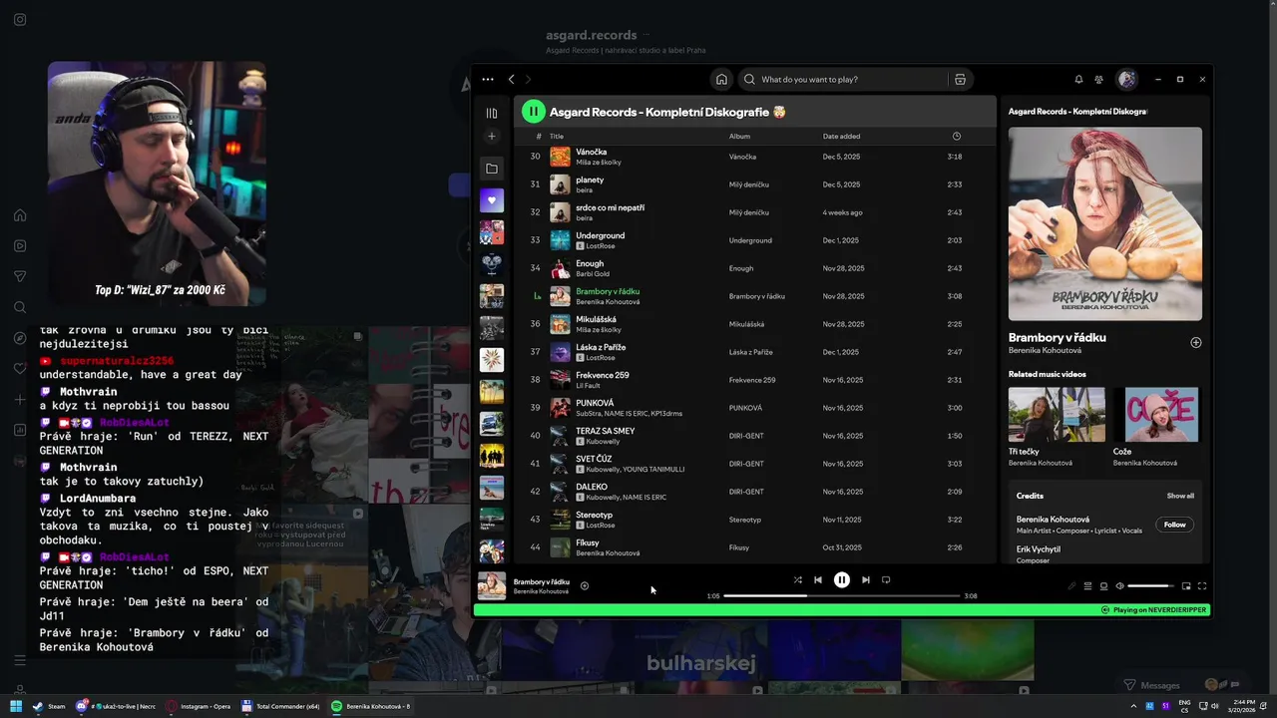Viewport: 1277px width, 718px height.
Task: Select the track 'SVET ČÚZ'
Action: (x=595, y=459)
